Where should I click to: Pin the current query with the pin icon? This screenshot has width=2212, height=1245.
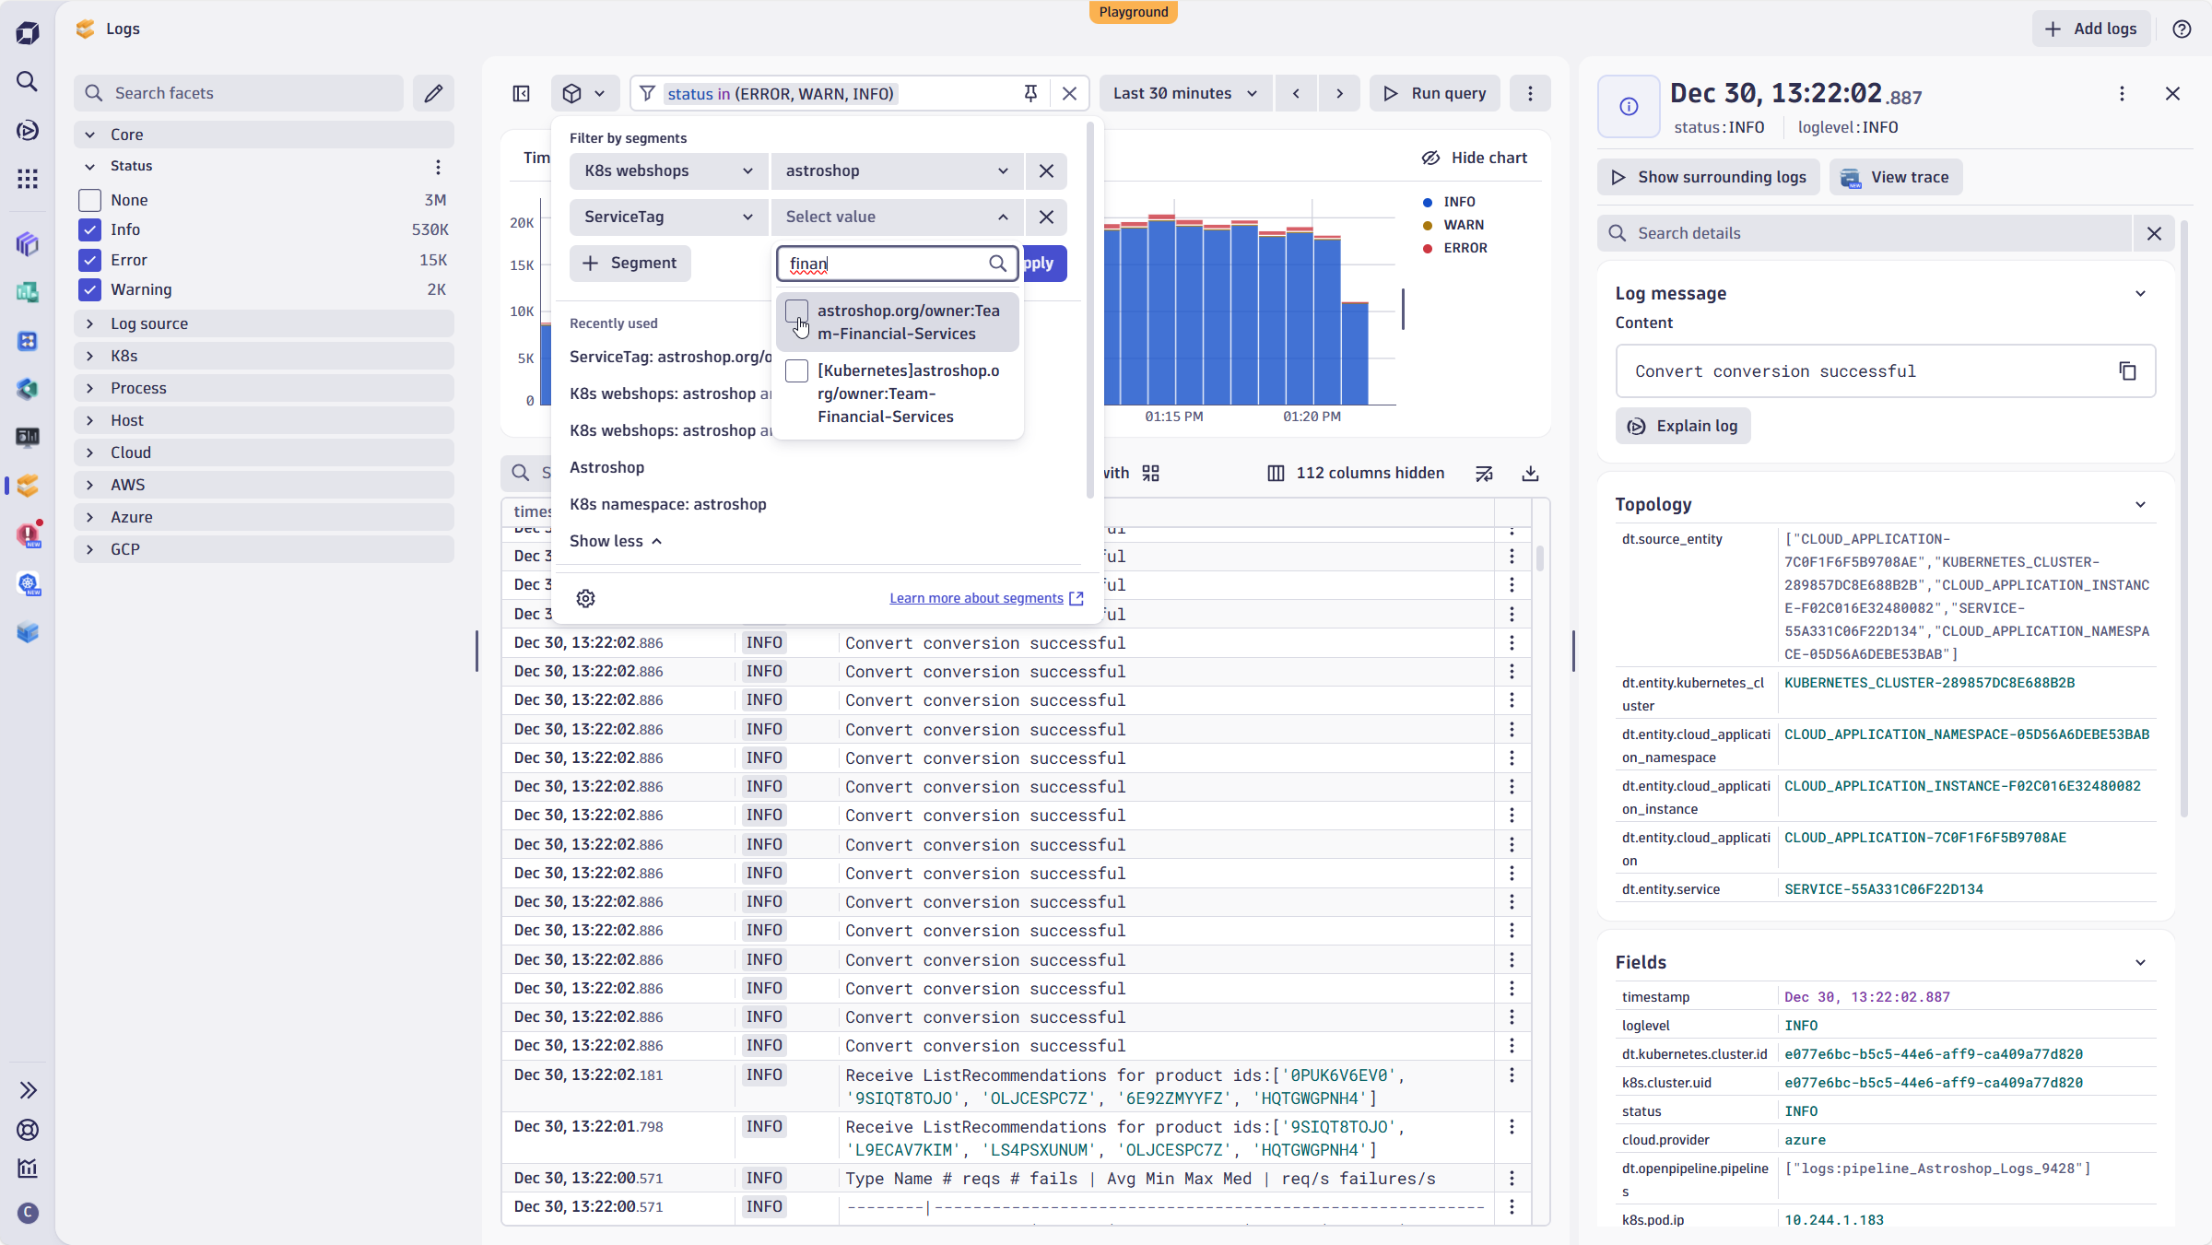point(1030,93)
